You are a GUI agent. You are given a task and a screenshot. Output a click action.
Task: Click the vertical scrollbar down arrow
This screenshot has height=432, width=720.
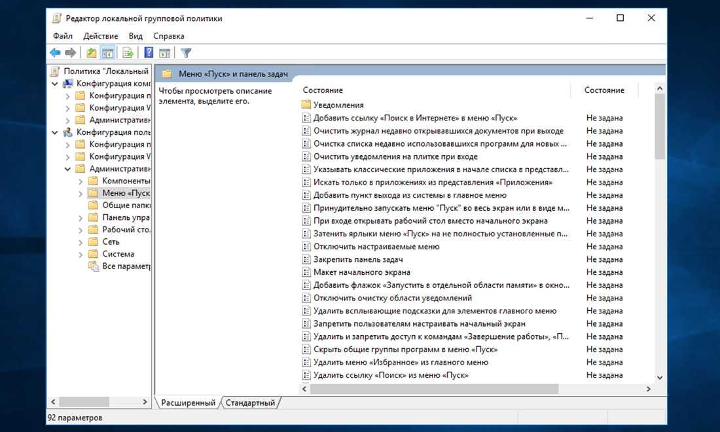tap(660, 378)
